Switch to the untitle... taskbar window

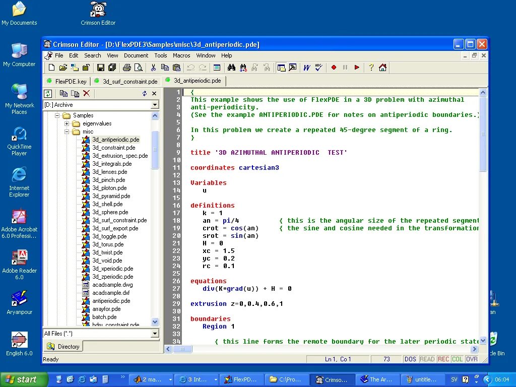pyautogui.click(x=422, y=379)
